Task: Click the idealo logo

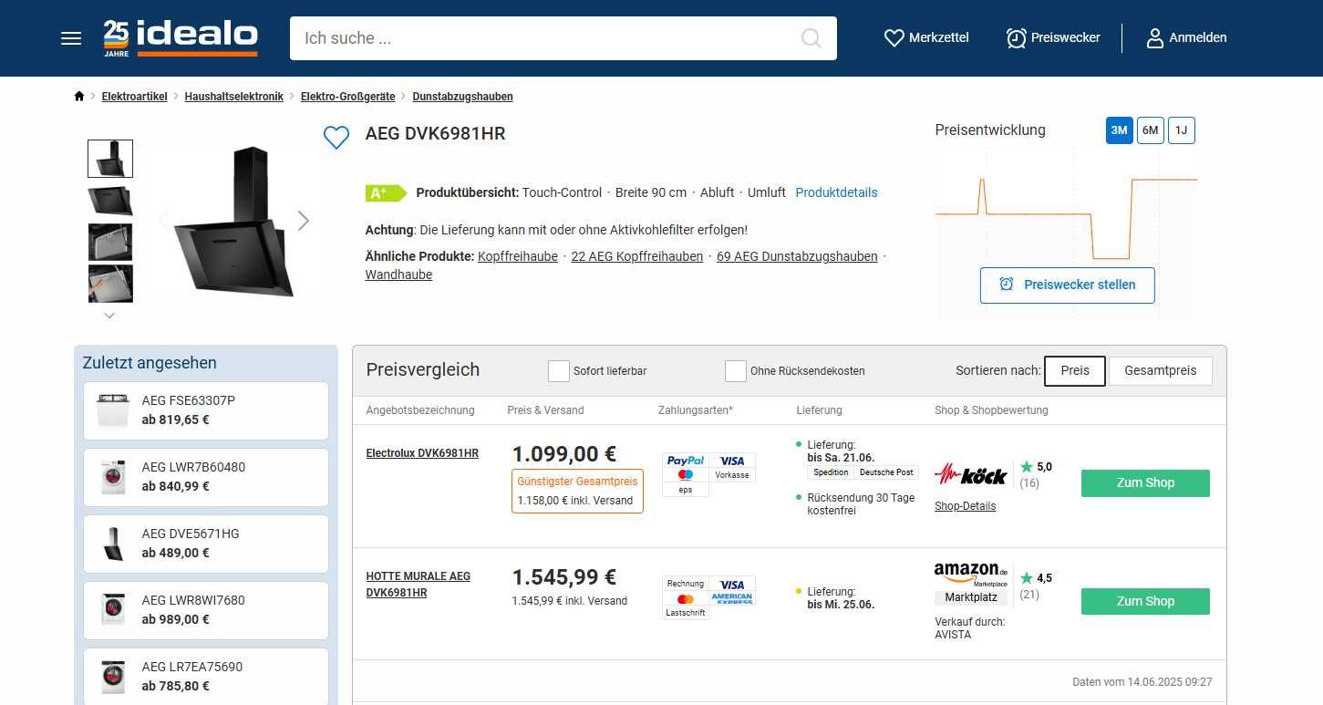Action: 181,37
